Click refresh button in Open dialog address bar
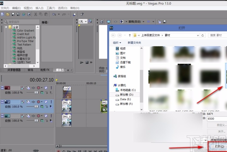 click(203, 35)
